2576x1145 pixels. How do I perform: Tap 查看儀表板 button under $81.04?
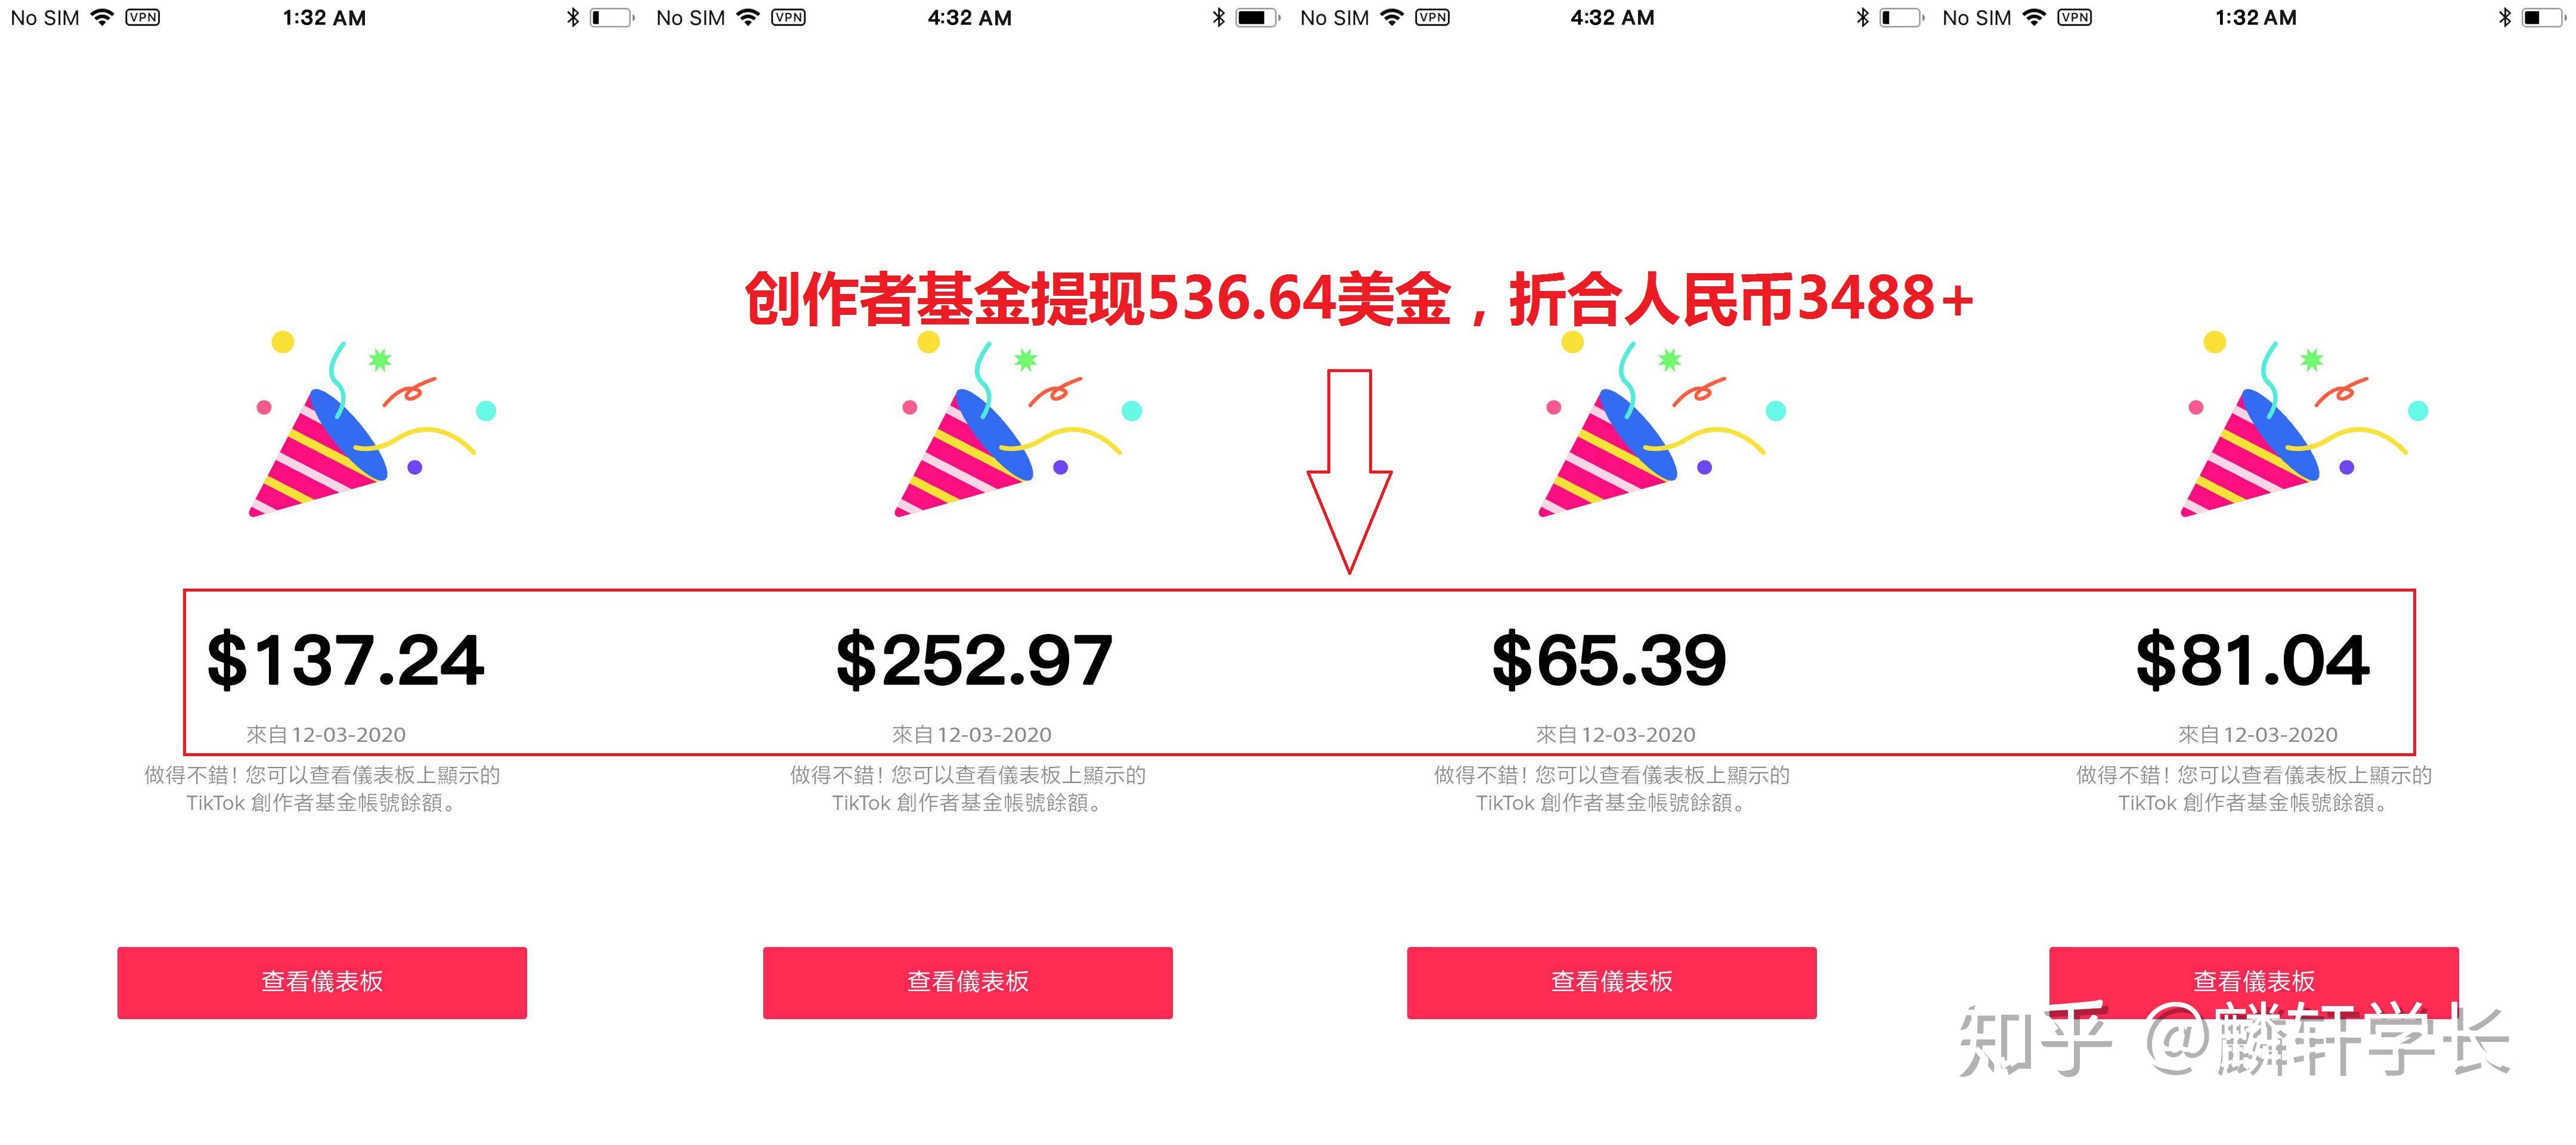click(2253, 982)
